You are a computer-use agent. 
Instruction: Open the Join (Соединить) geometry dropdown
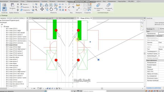31,10
